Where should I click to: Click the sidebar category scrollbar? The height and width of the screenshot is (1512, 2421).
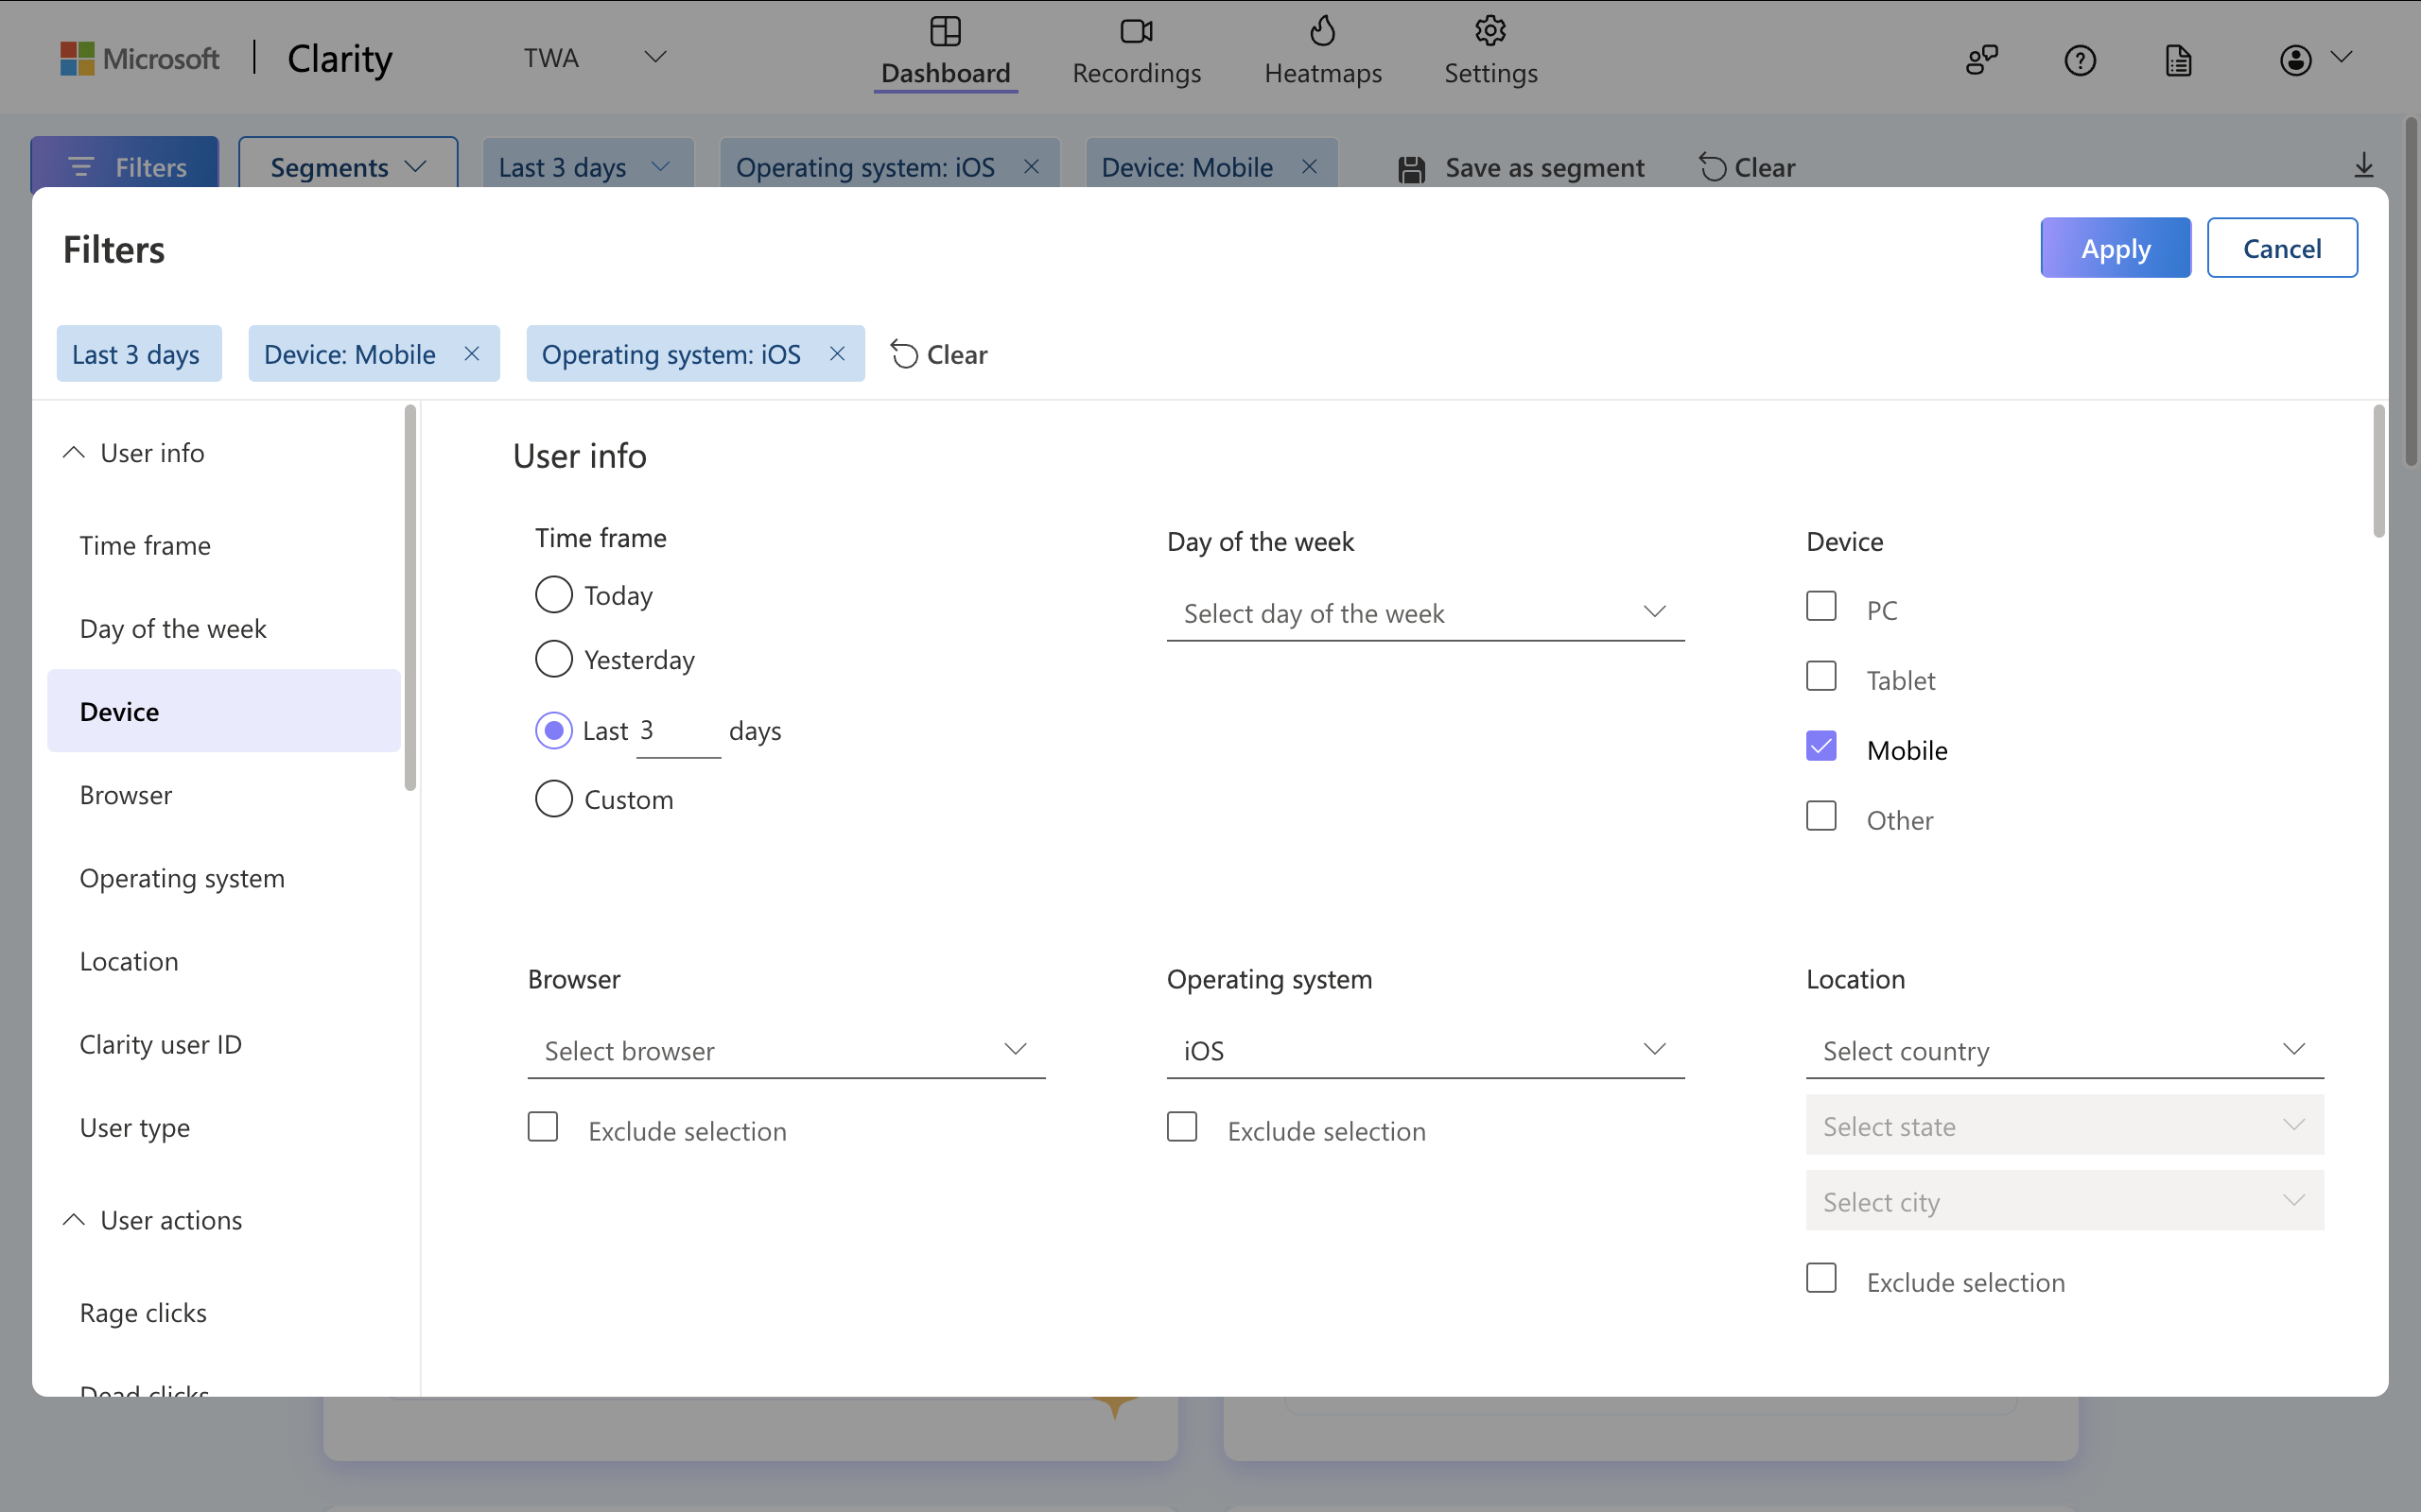(409, 597)
